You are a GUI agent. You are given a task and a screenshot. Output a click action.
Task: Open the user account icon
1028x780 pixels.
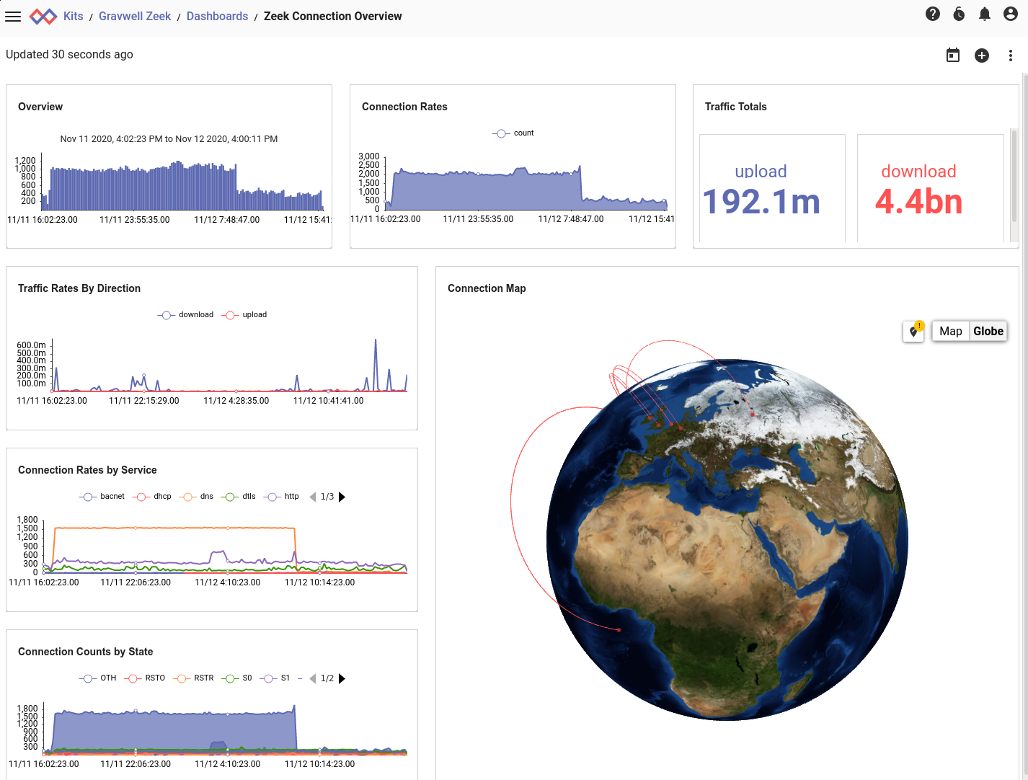point(1011,14)
